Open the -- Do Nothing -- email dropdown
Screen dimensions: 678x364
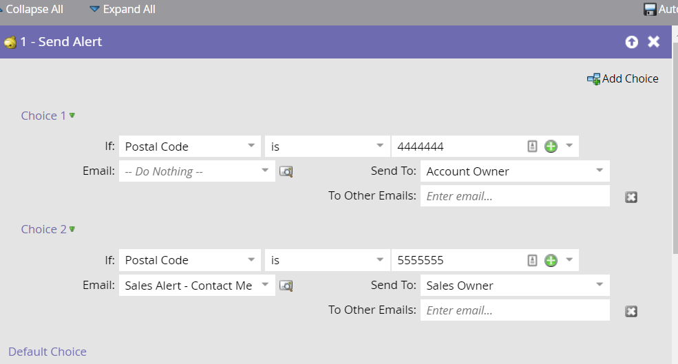197,171
